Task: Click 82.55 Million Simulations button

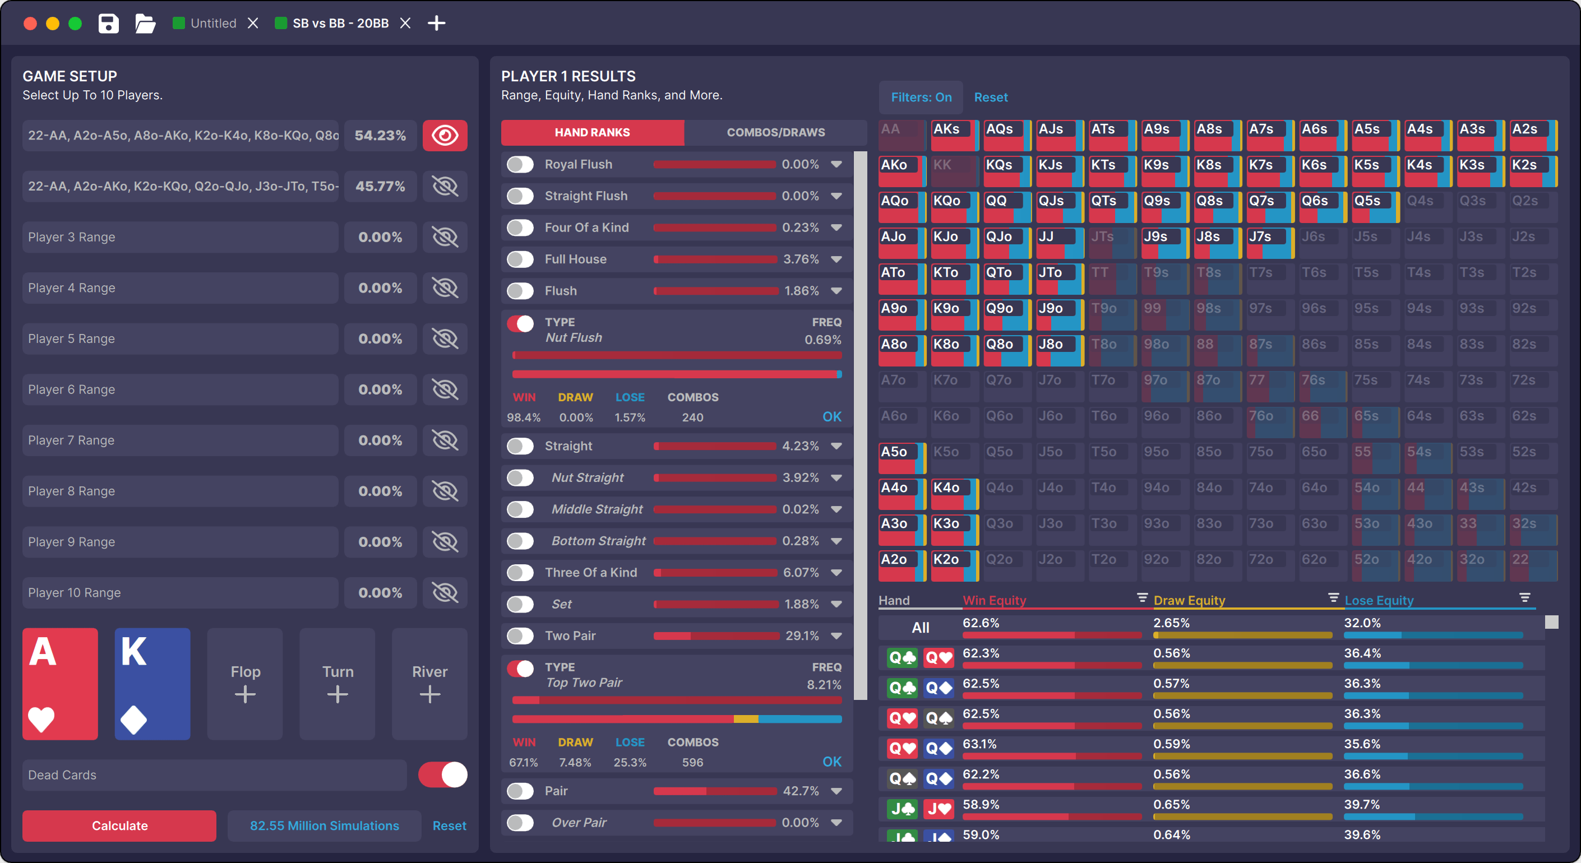Action: point(324,825)
